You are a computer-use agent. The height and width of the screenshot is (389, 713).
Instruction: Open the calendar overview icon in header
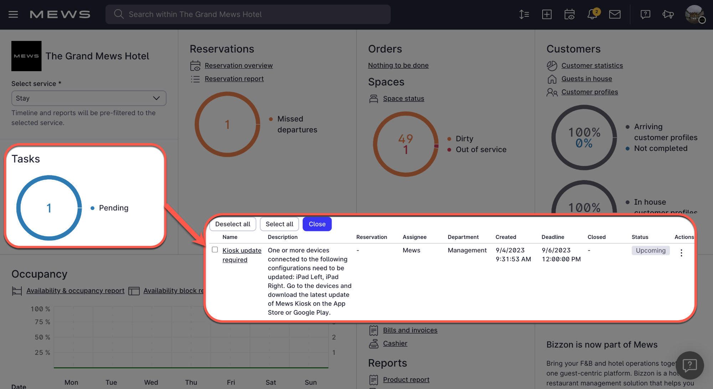click(570, 14)
